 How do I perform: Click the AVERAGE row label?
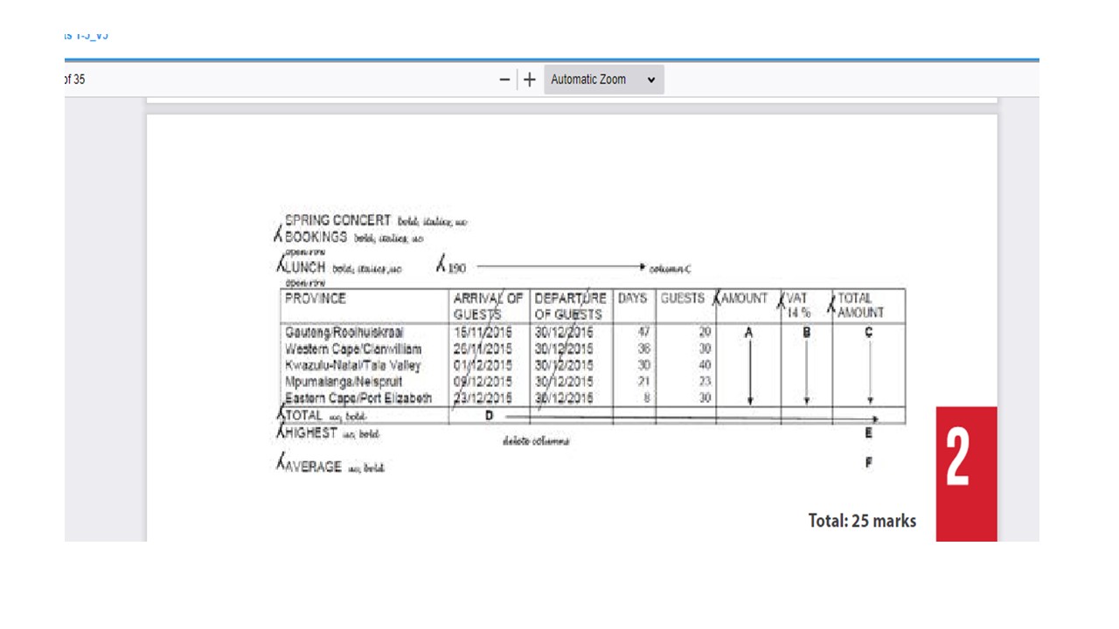pos(313,467)
